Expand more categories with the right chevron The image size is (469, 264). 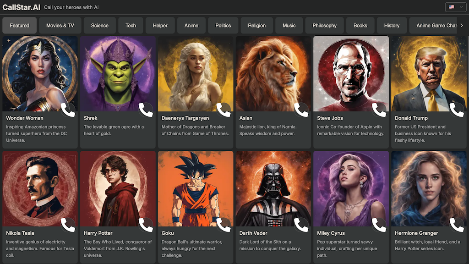(x=462, y=26)
